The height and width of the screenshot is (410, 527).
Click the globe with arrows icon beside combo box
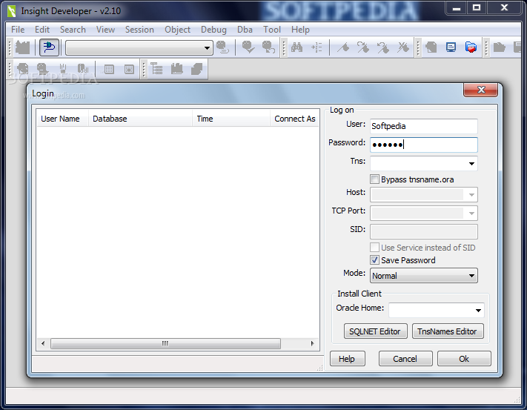coord(222,47)
